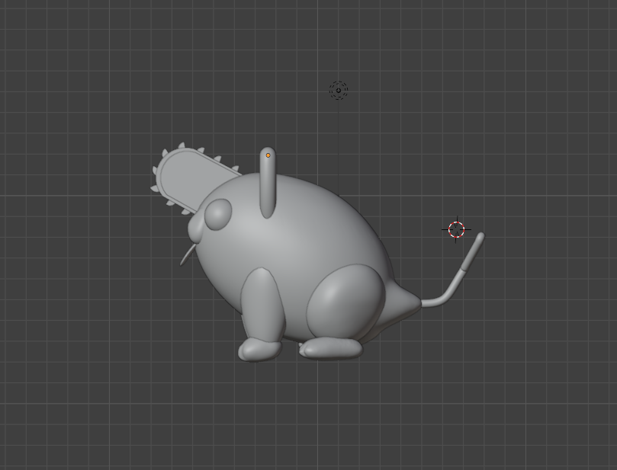Select the point light object above the model
This screenshot has width=617, height=470.
[x=339, y=91]
